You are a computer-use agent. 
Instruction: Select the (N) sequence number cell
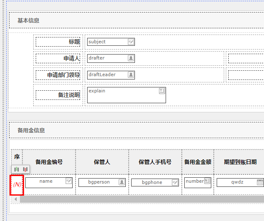pyautogui.click(x=17, y=185)
